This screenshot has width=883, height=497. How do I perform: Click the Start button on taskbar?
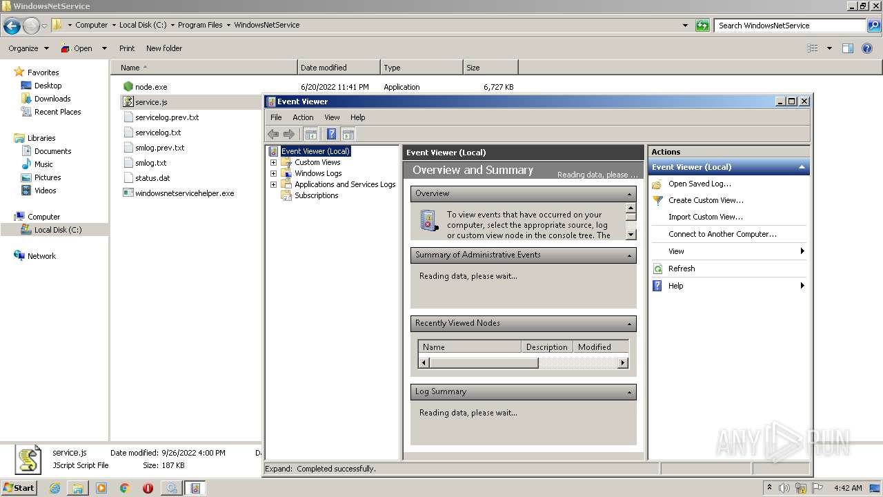pos(19,488)
